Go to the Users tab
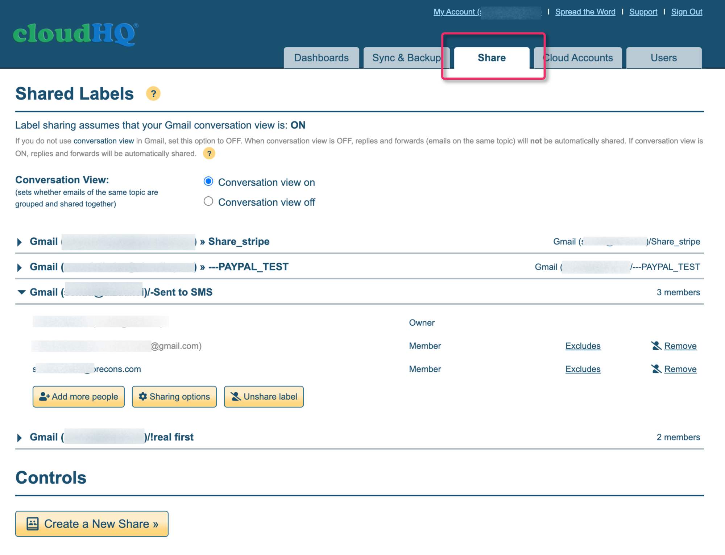 tap(664, 58)
